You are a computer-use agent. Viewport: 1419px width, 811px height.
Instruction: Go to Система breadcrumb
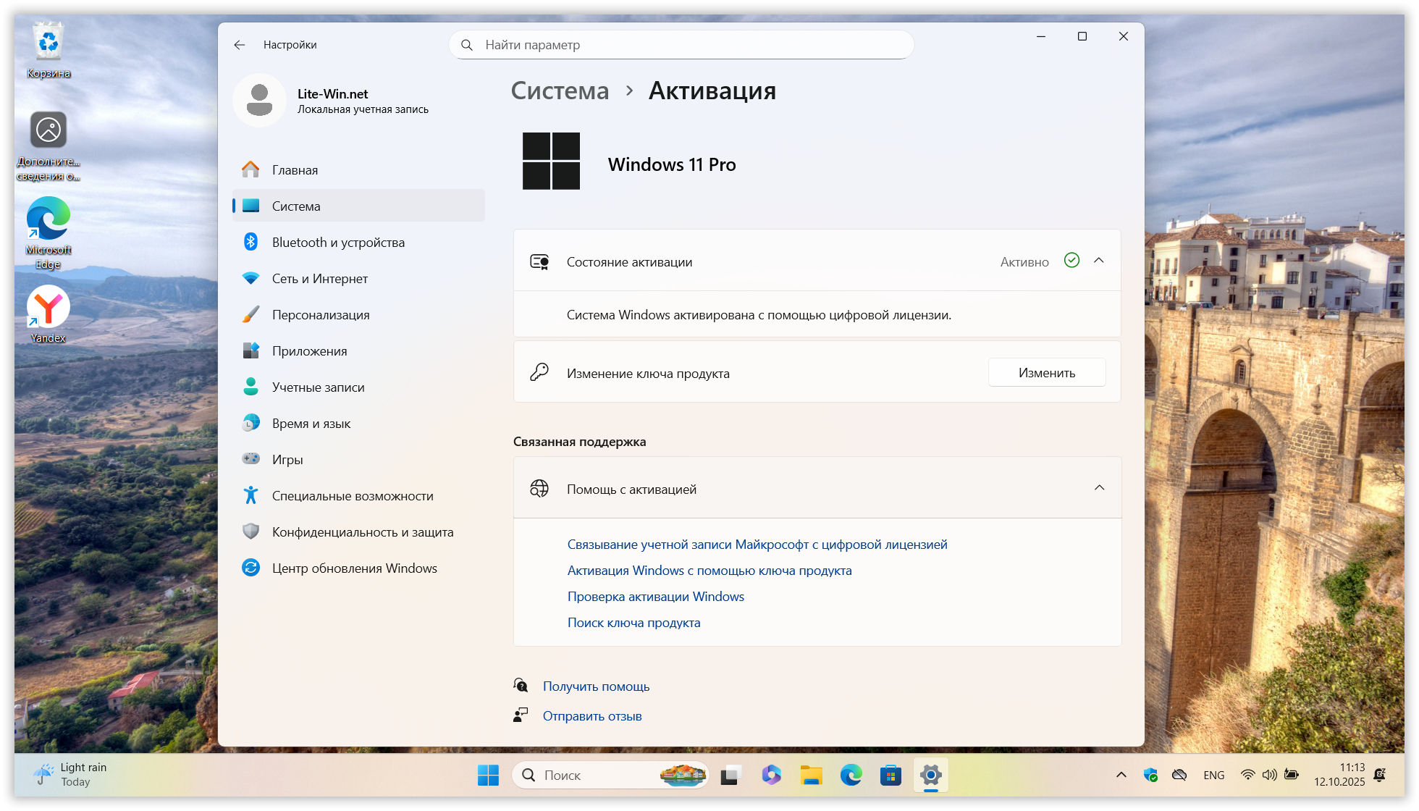(560, 91)
